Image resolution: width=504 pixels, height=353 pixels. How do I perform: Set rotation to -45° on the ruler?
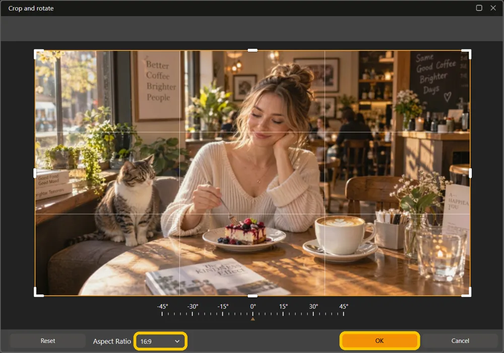pyautogui.click(x=162, y=314)
